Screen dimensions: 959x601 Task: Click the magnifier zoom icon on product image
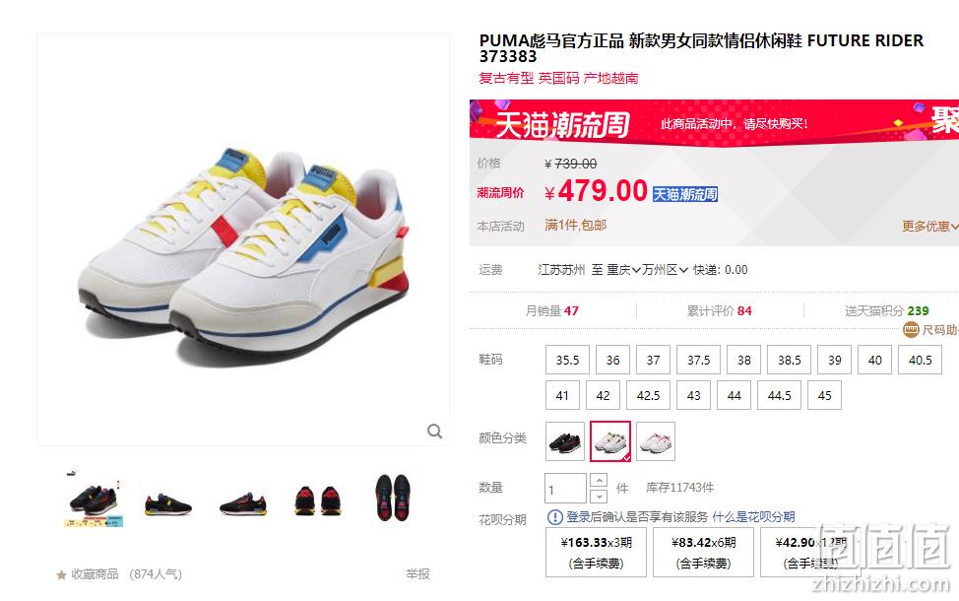(x=434, y=432)
